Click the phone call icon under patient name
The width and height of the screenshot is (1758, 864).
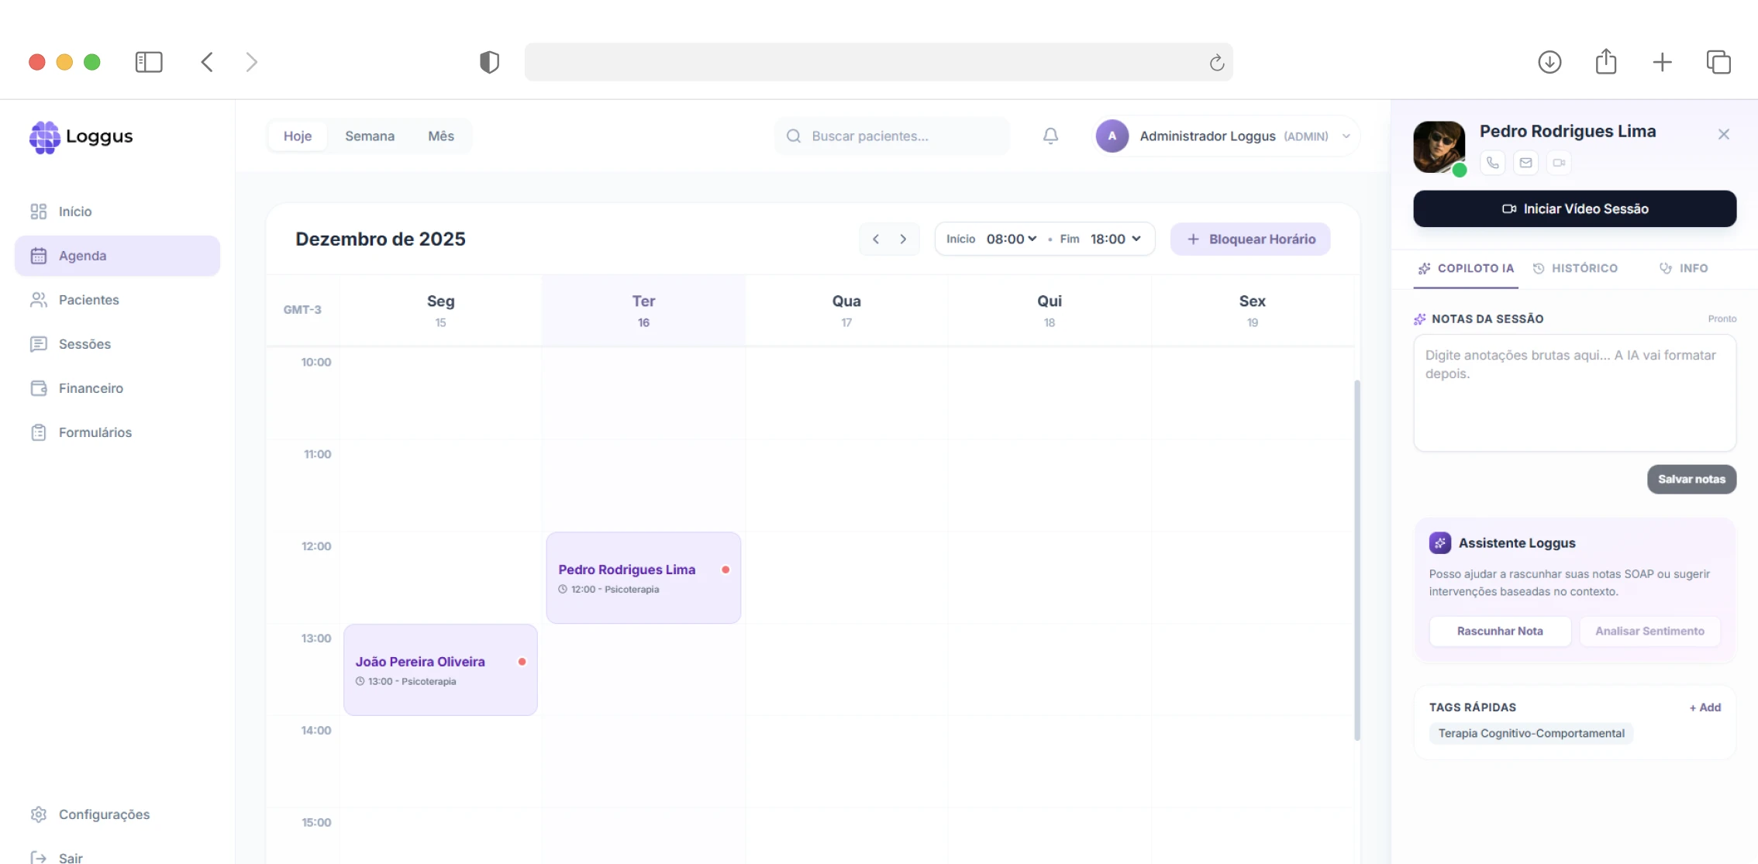1492,163
